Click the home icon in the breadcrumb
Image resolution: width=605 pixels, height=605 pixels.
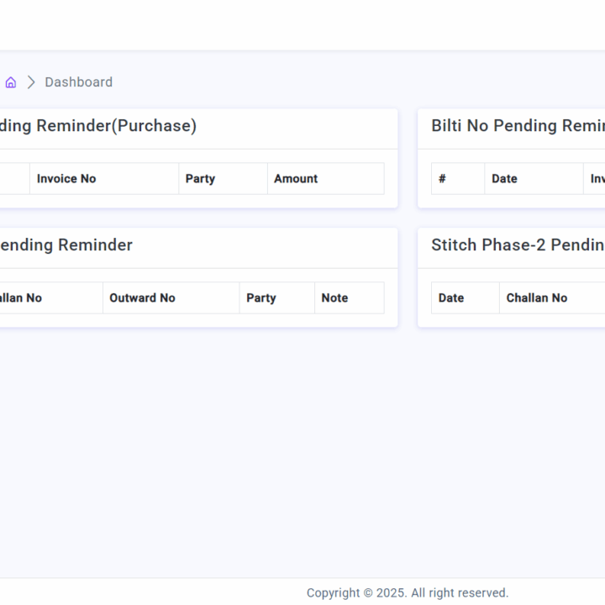(11, 82)
